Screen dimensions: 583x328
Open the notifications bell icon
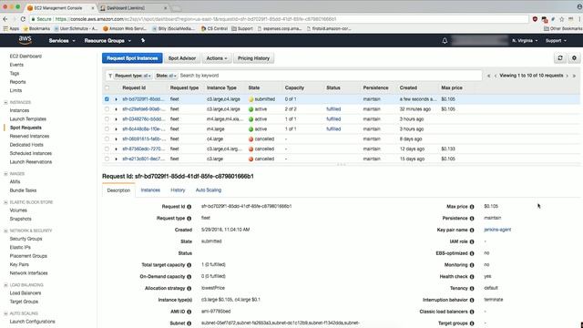point(445,40)
